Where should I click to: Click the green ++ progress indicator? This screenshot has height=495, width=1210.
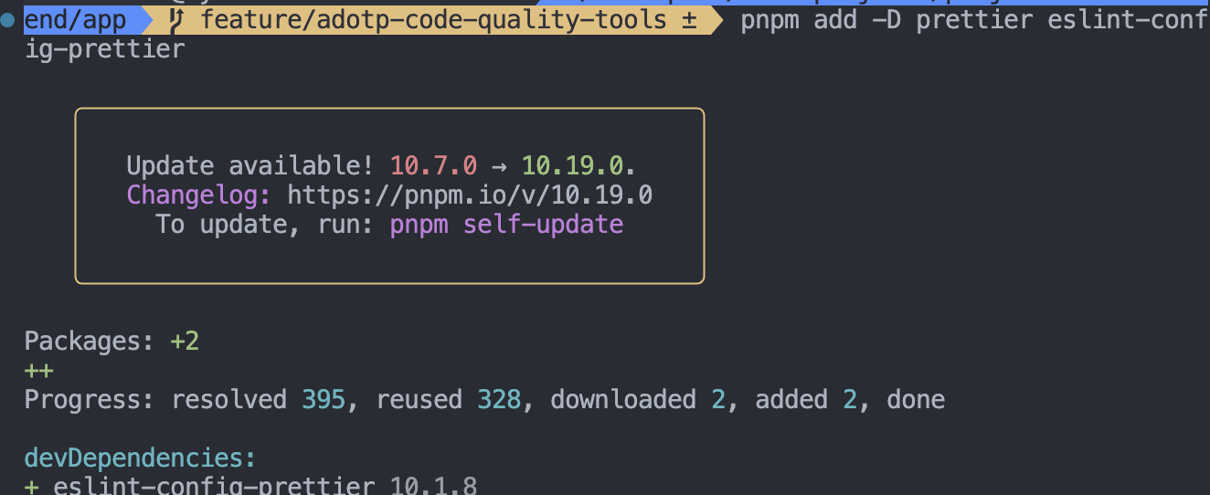[38, 371]
